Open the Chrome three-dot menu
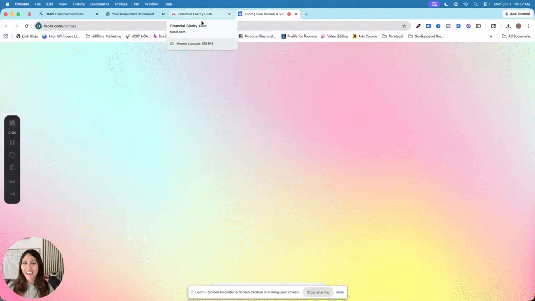 pyautogui.click(x=529, y=26)
